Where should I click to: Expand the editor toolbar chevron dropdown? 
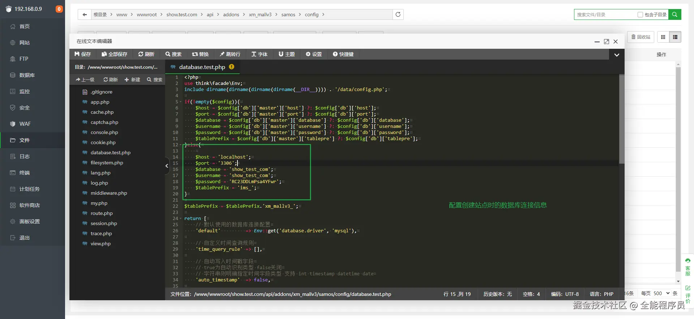coord(617,55)
